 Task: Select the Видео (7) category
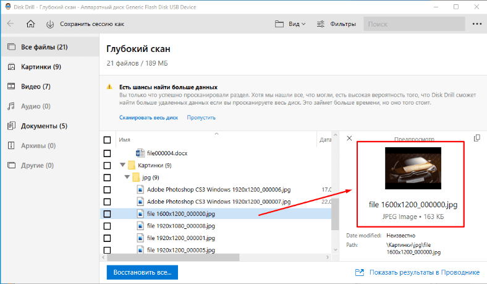tap(37, 87)
